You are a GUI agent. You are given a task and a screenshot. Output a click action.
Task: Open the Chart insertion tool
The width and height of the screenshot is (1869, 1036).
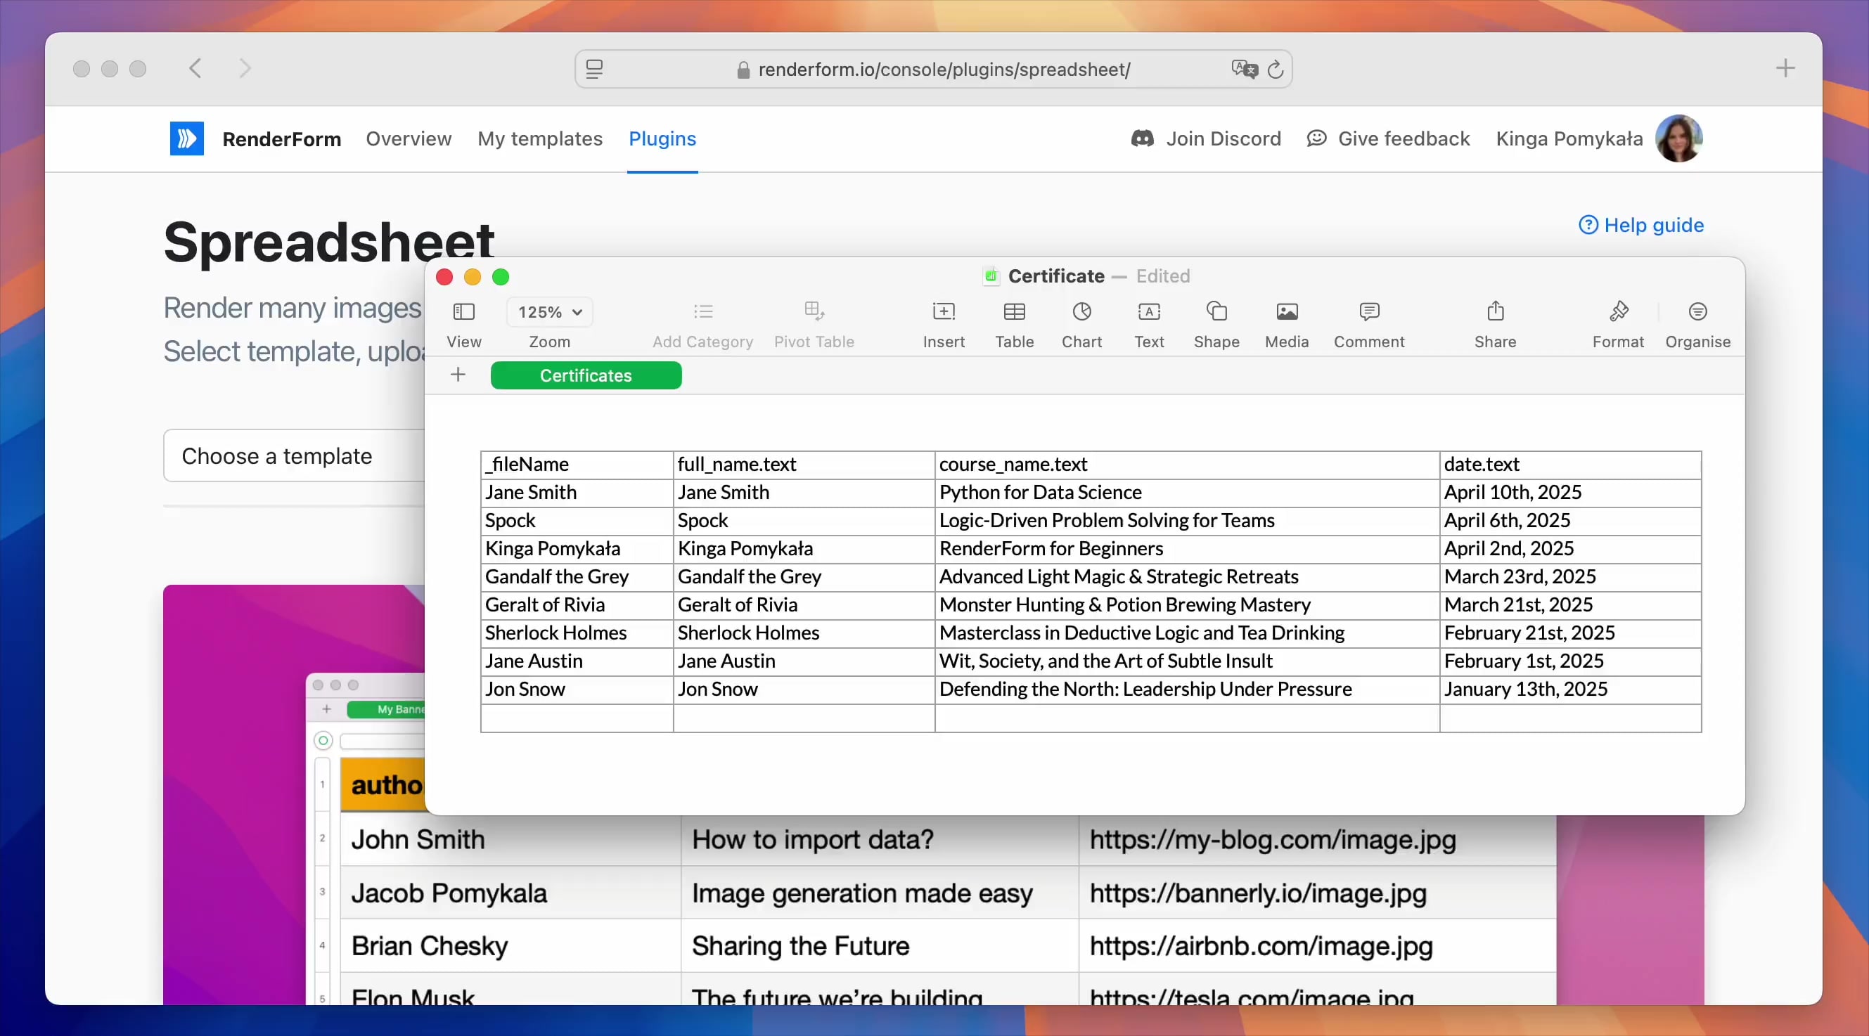pyautogui.click(x=1081, y=313)
